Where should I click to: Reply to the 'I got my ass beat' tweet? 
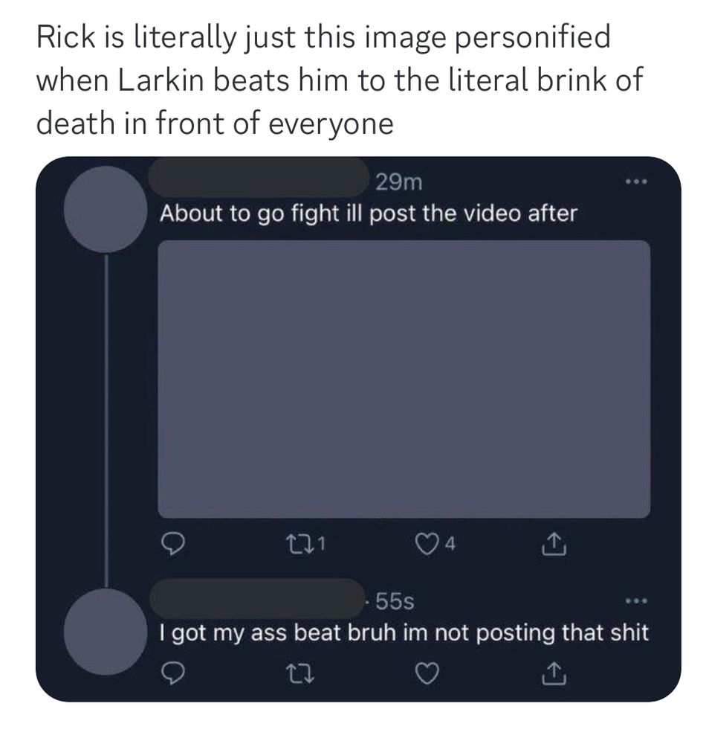(x=172, y=673)
